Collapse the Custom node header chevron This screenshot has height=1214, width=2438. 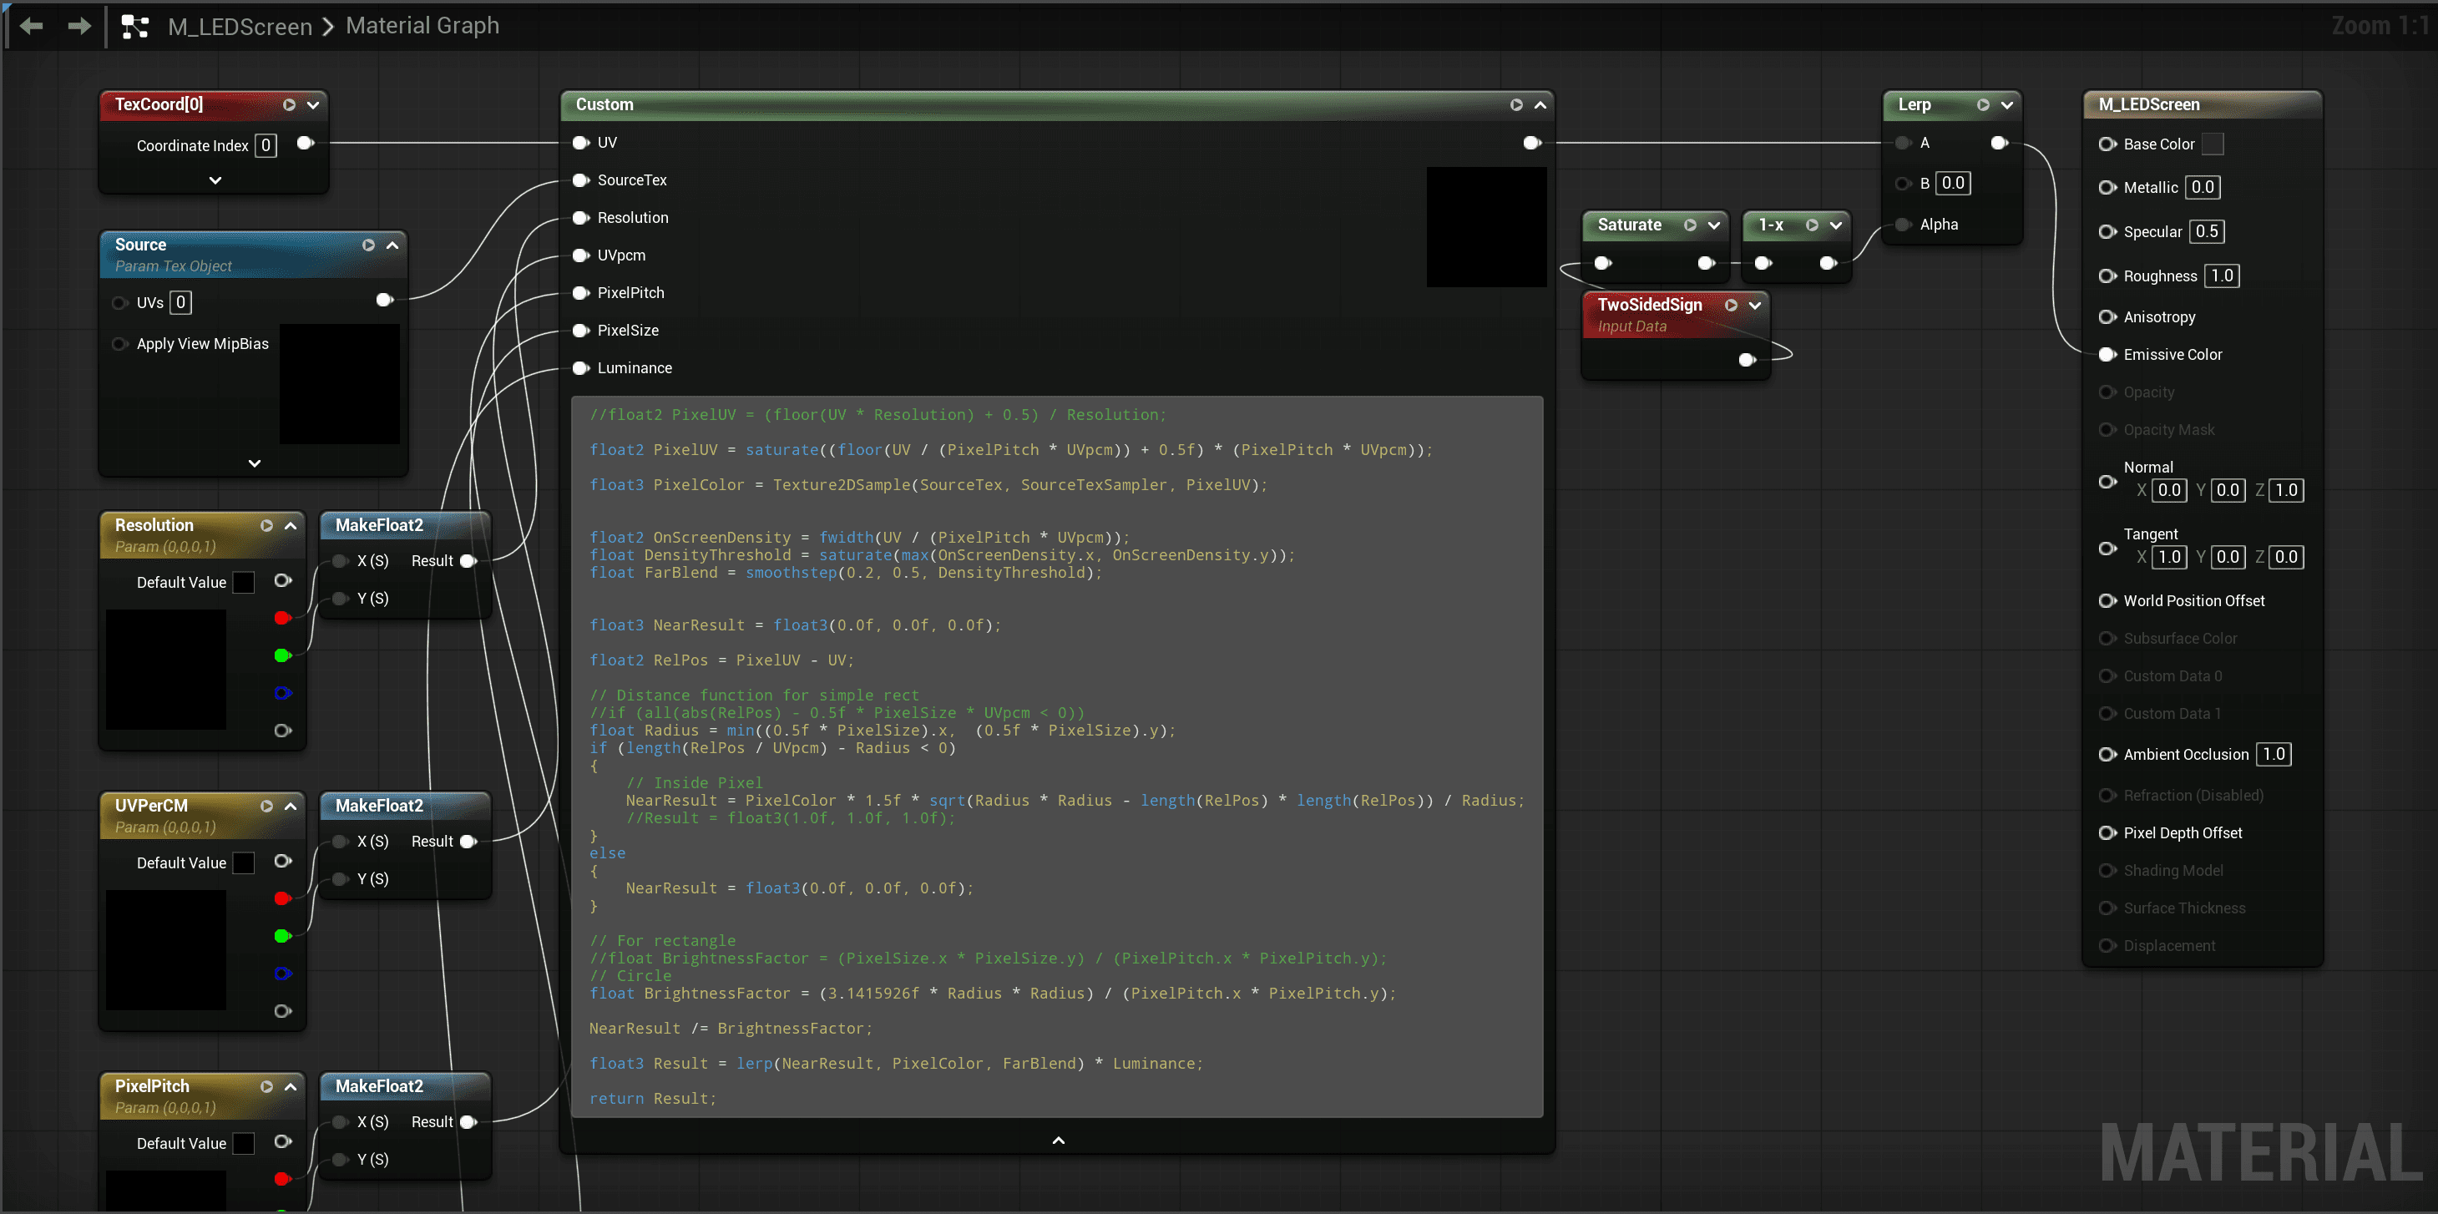1540,105
